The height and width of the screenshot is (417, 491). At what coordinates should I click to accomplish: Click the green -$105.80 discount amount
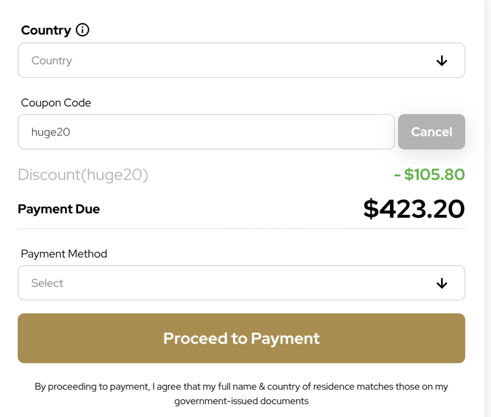coord(429,174)
